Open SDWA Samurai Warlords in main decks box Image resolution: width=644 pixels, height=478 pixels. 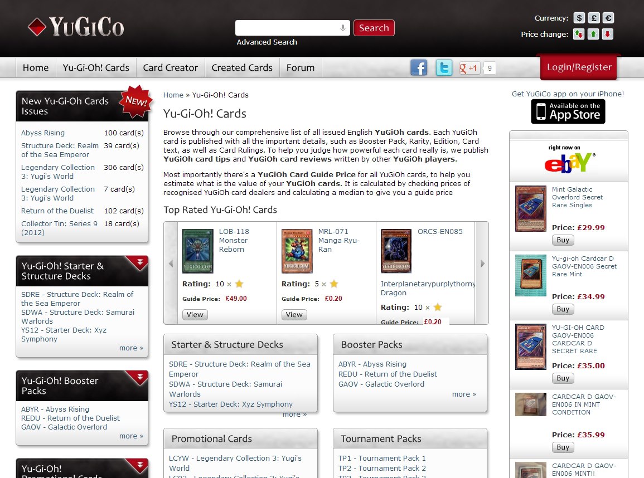[225, 389]
